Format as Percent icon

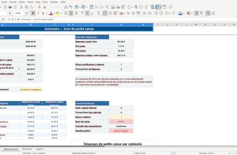[x=128, y=13]
